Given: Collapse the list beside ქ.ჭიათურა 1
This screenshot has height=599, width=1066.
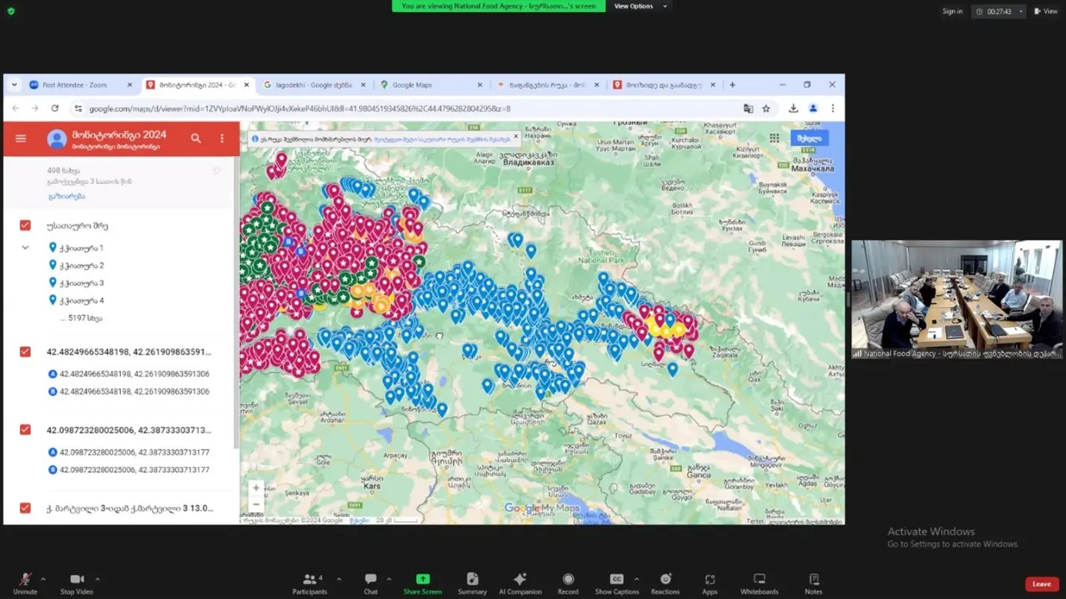Looking at the screenshot, I should (x=25, y=247).
